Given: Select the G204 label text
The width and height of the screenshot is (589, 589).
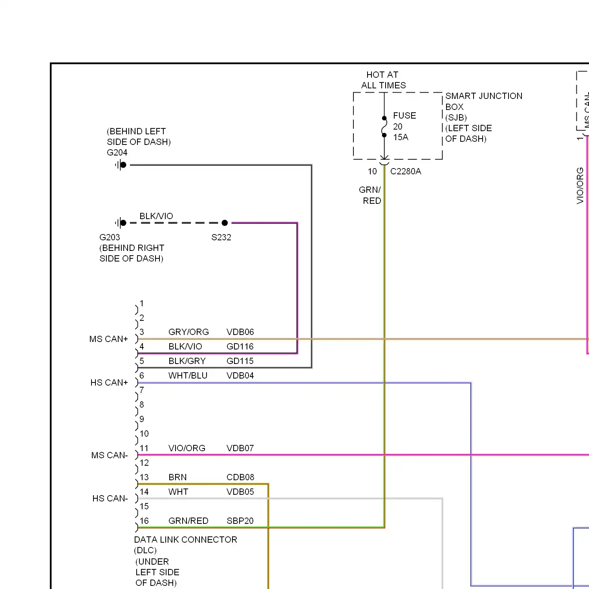Looking at the screenshot, I should pos(117,152).
